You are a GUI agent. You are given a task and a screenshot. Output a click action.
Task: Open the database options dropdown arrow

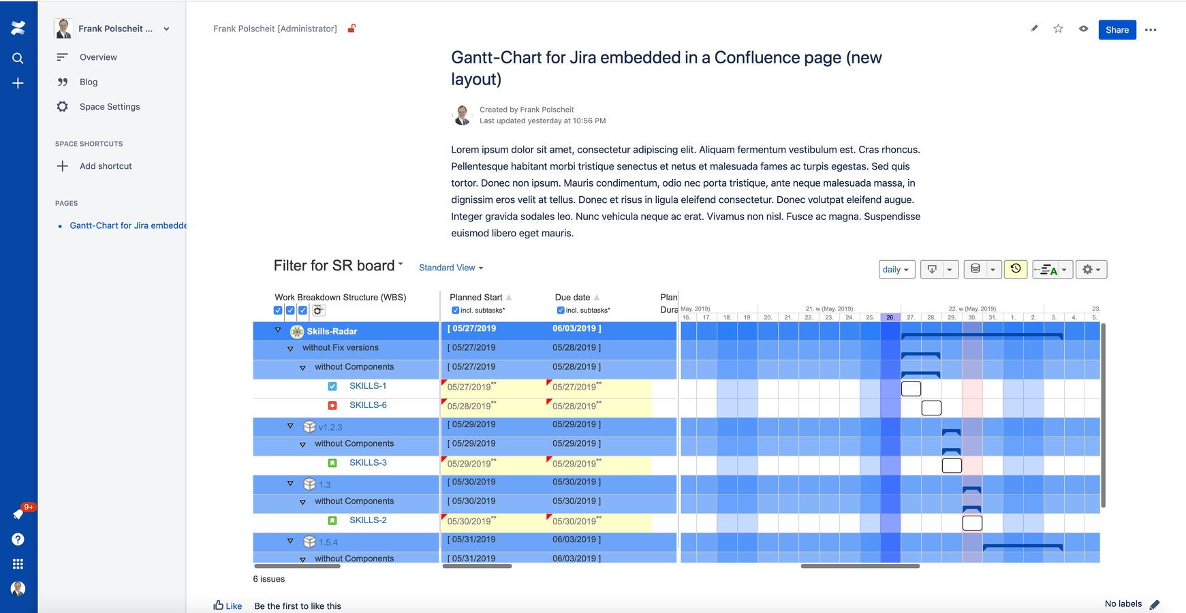(x=993, y=270)
